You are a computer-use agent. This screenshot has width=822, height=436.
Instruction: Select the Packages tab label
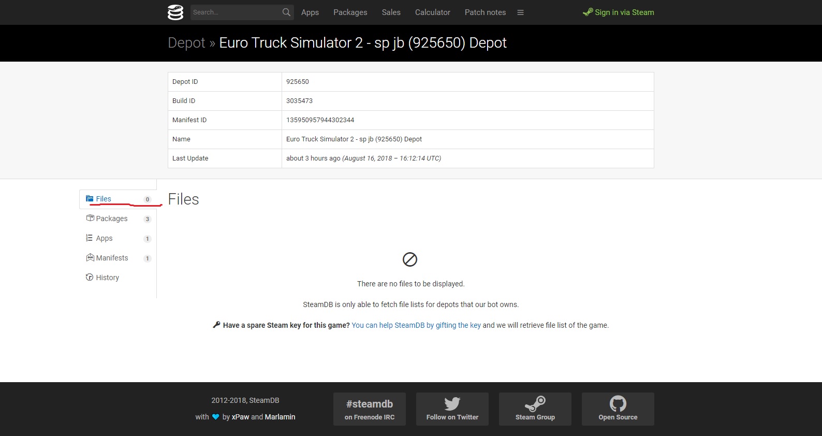pos(112,219)
